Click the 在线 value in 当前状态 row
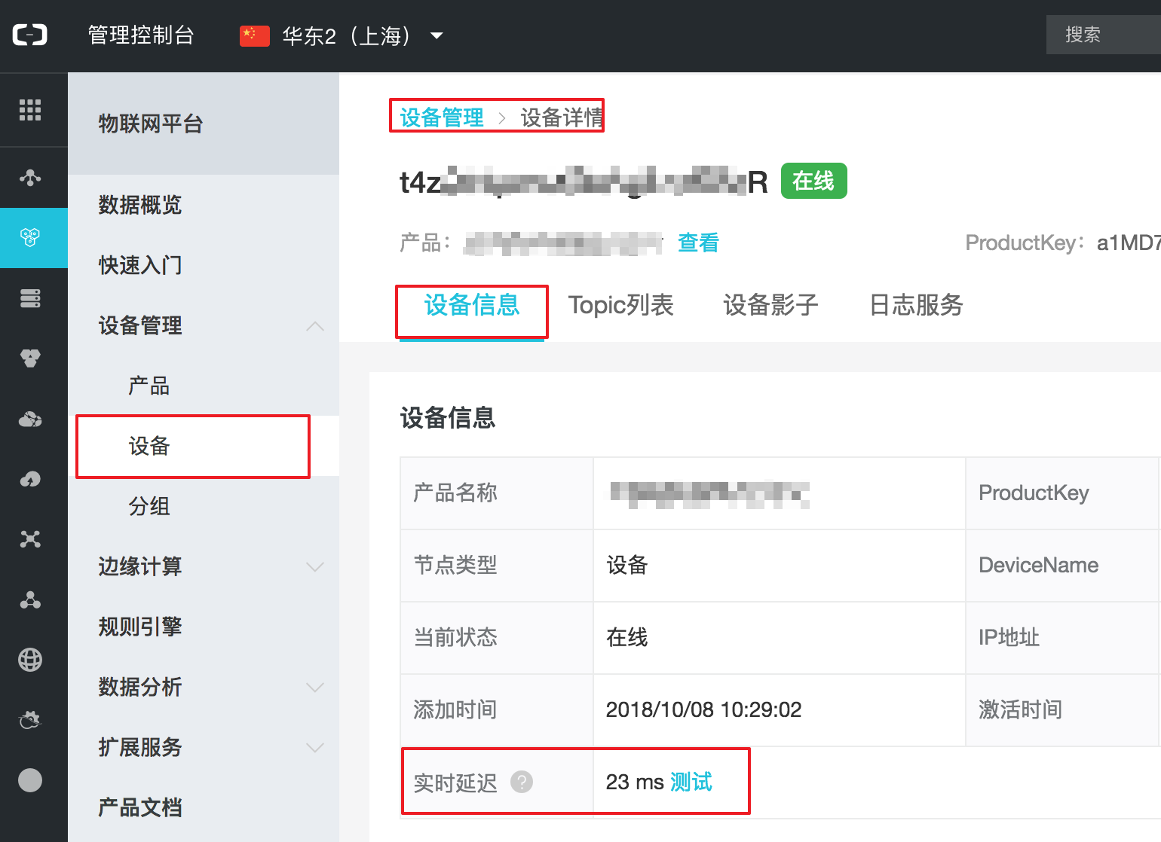Screen dimensions: 1161x842 (x=627, y=637)
